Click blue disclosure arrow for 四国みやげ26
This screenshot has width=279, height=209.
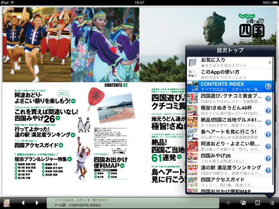coord(268,158)
